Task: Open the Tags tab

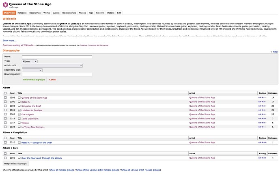Action: pos(91,13)
